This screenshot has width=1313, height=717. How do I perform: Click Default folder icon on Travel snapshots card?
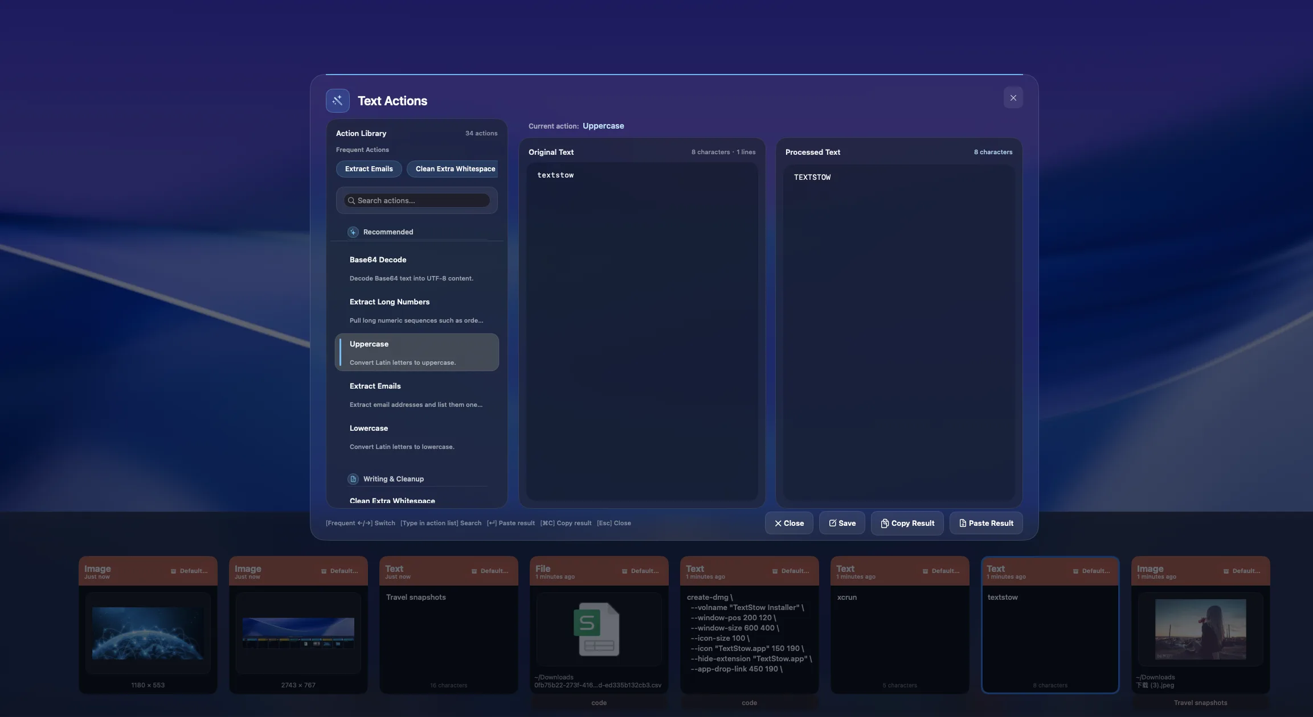(475, 571)
